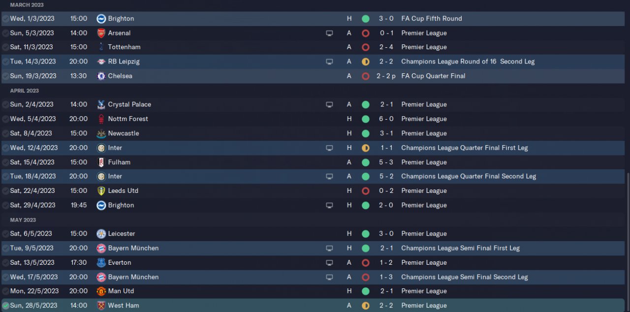This screenshot has width=630, height=312.
Task: Click the vertical scrollbar on the right
Action: pos(628,241)
